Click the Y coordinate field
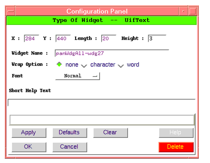 (x=63, y=38)
